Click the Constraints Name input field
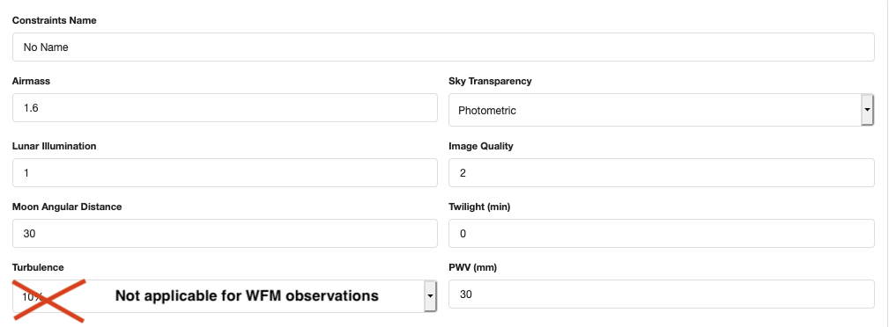The image size is (889, 327). click(443, 47)
